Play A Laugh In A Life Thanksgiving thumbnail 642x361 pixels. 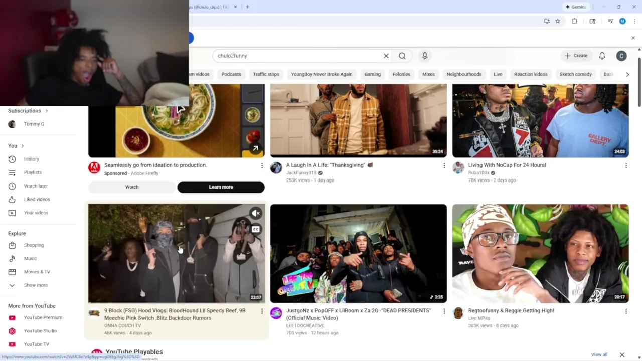click(x=359, y=121)
